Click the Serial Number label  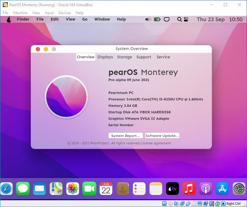pyautogui.click(x=121, y=125)
